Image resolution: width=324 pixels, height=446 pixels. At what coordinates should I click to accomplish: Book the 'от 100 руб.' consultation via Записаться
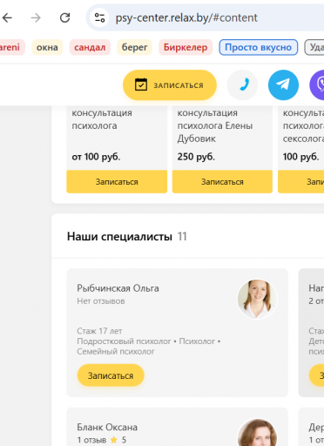tap(117, 182)
